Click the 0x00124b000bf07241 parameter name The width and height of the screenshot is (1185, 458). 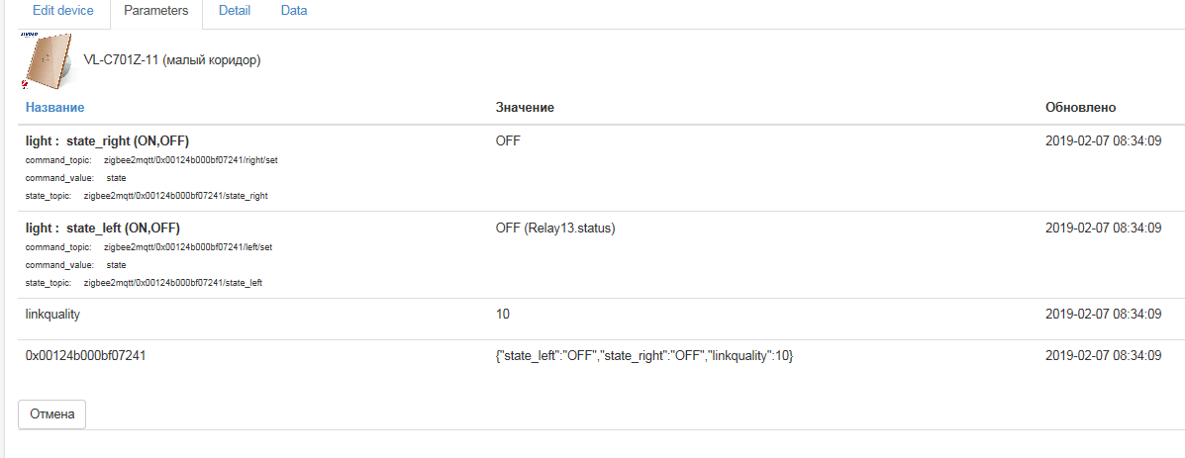87,355
